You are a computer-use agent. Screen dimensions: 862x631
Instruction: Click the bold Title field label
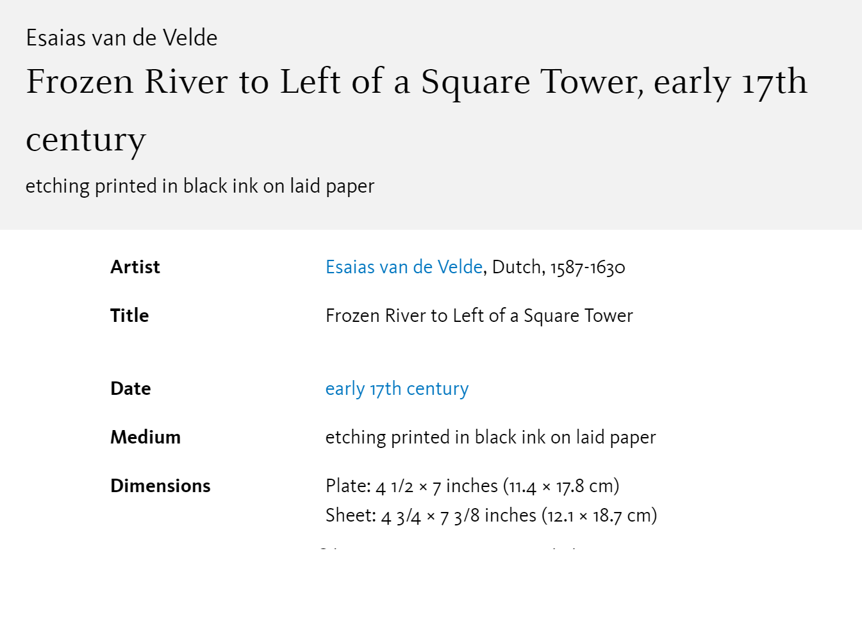(x=129, y=315)
